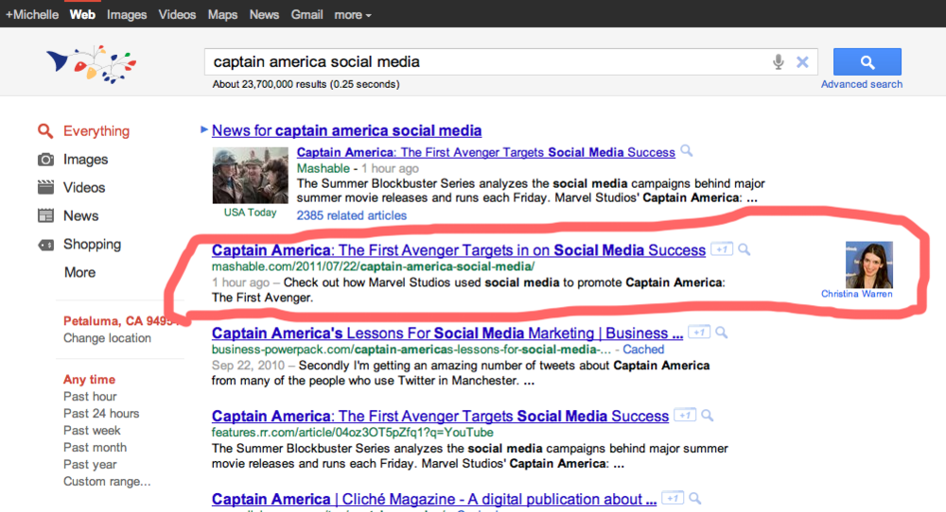946x512 pixels.
Task: Preview the Mashable news result with magnifier icon
Action: pyautogui.click(x=687, y=150)
